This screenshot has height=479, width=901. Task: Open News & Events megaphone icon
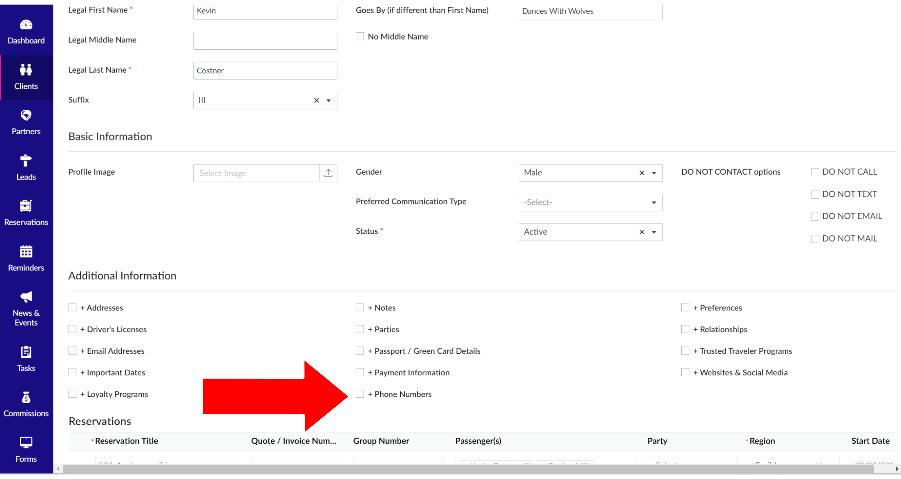(26, 297)
